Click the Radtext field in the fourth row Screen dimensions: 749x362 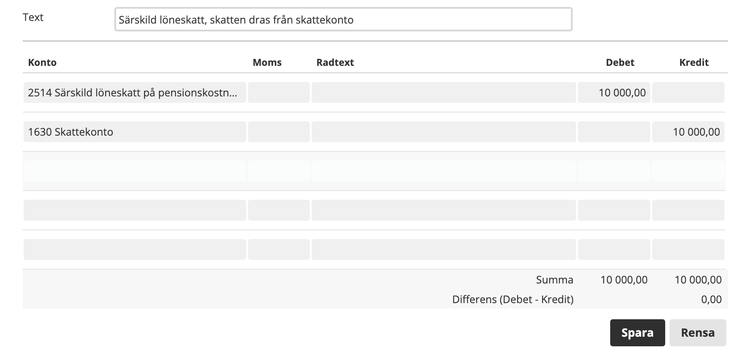click(444, 210)
